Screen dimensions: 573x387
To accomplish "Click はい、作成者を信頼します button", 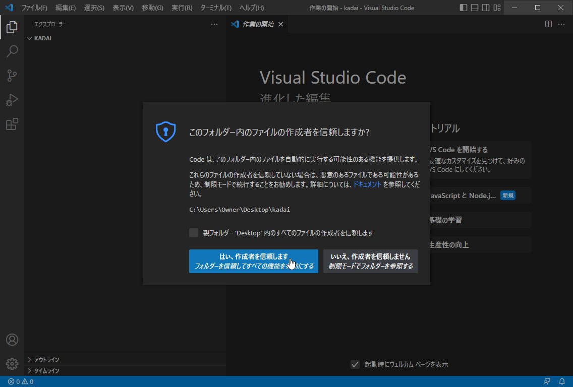I will tap(253, 261).
